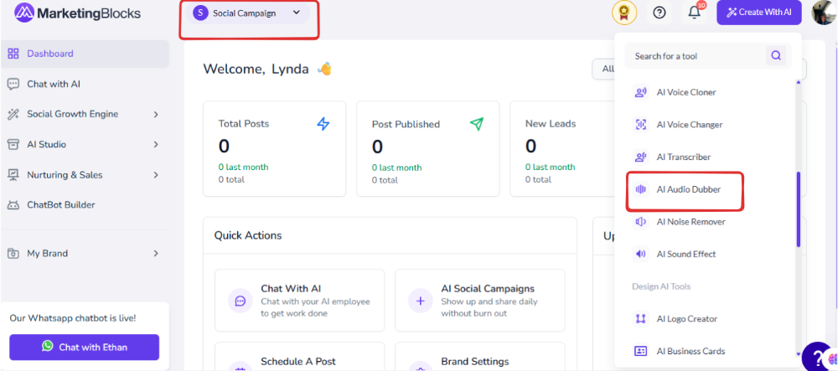The width and height of the screenshot is (838, 371).
Task: Expand the Nurturing & Sales chevron
Action: [156, 175]
